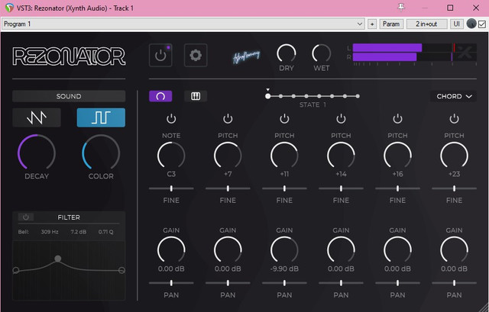Toggle power on the +23 pitch resonator
This screenshot has width=489, height=312.
coord(454,119)
